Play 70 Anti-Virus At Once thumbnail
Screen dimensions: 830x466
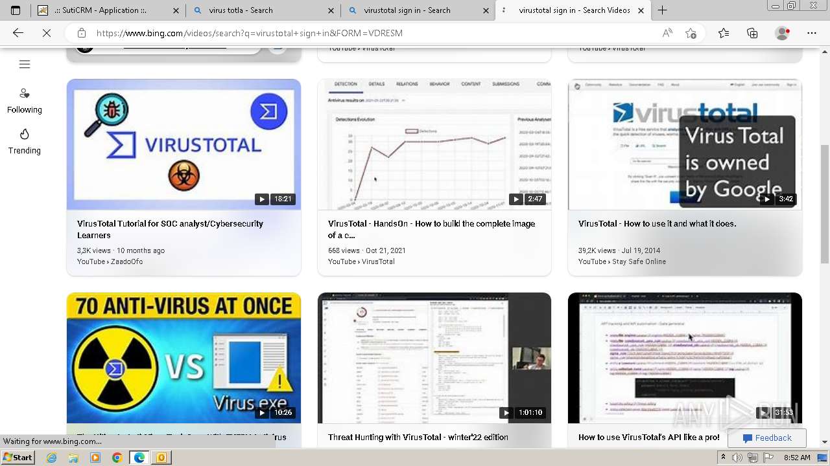(184, 358)
